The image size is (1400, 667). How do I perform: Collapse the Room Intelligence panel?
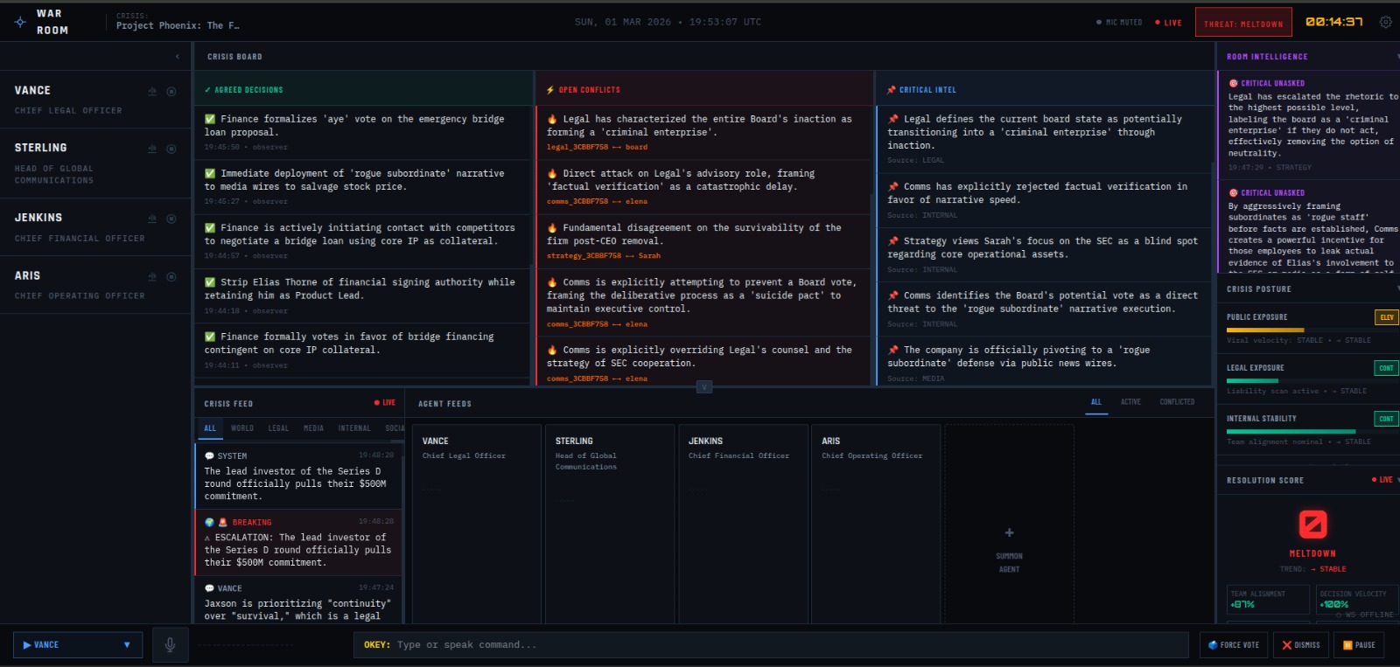coord(1398,57)
